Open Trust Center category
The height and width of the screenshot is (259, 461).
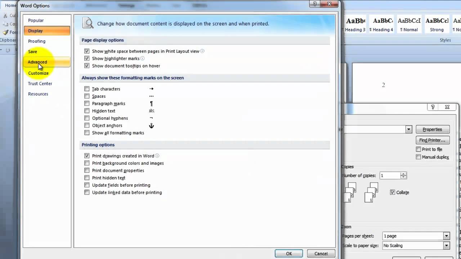pos(47,84)
